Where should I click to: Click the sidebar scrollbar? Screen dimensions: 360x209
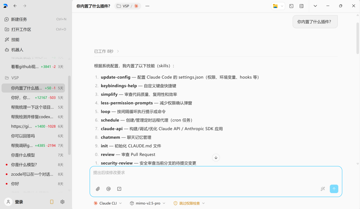[69, 115]
